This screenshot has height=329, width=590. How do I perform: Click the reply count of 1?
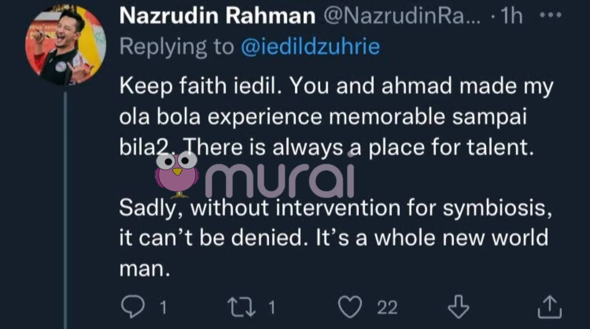(163, 307)
